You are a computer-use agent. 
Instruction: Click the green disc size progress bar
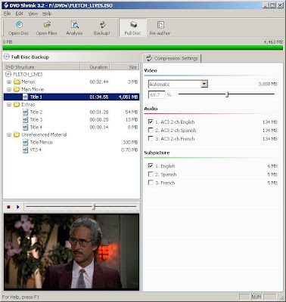143,48
